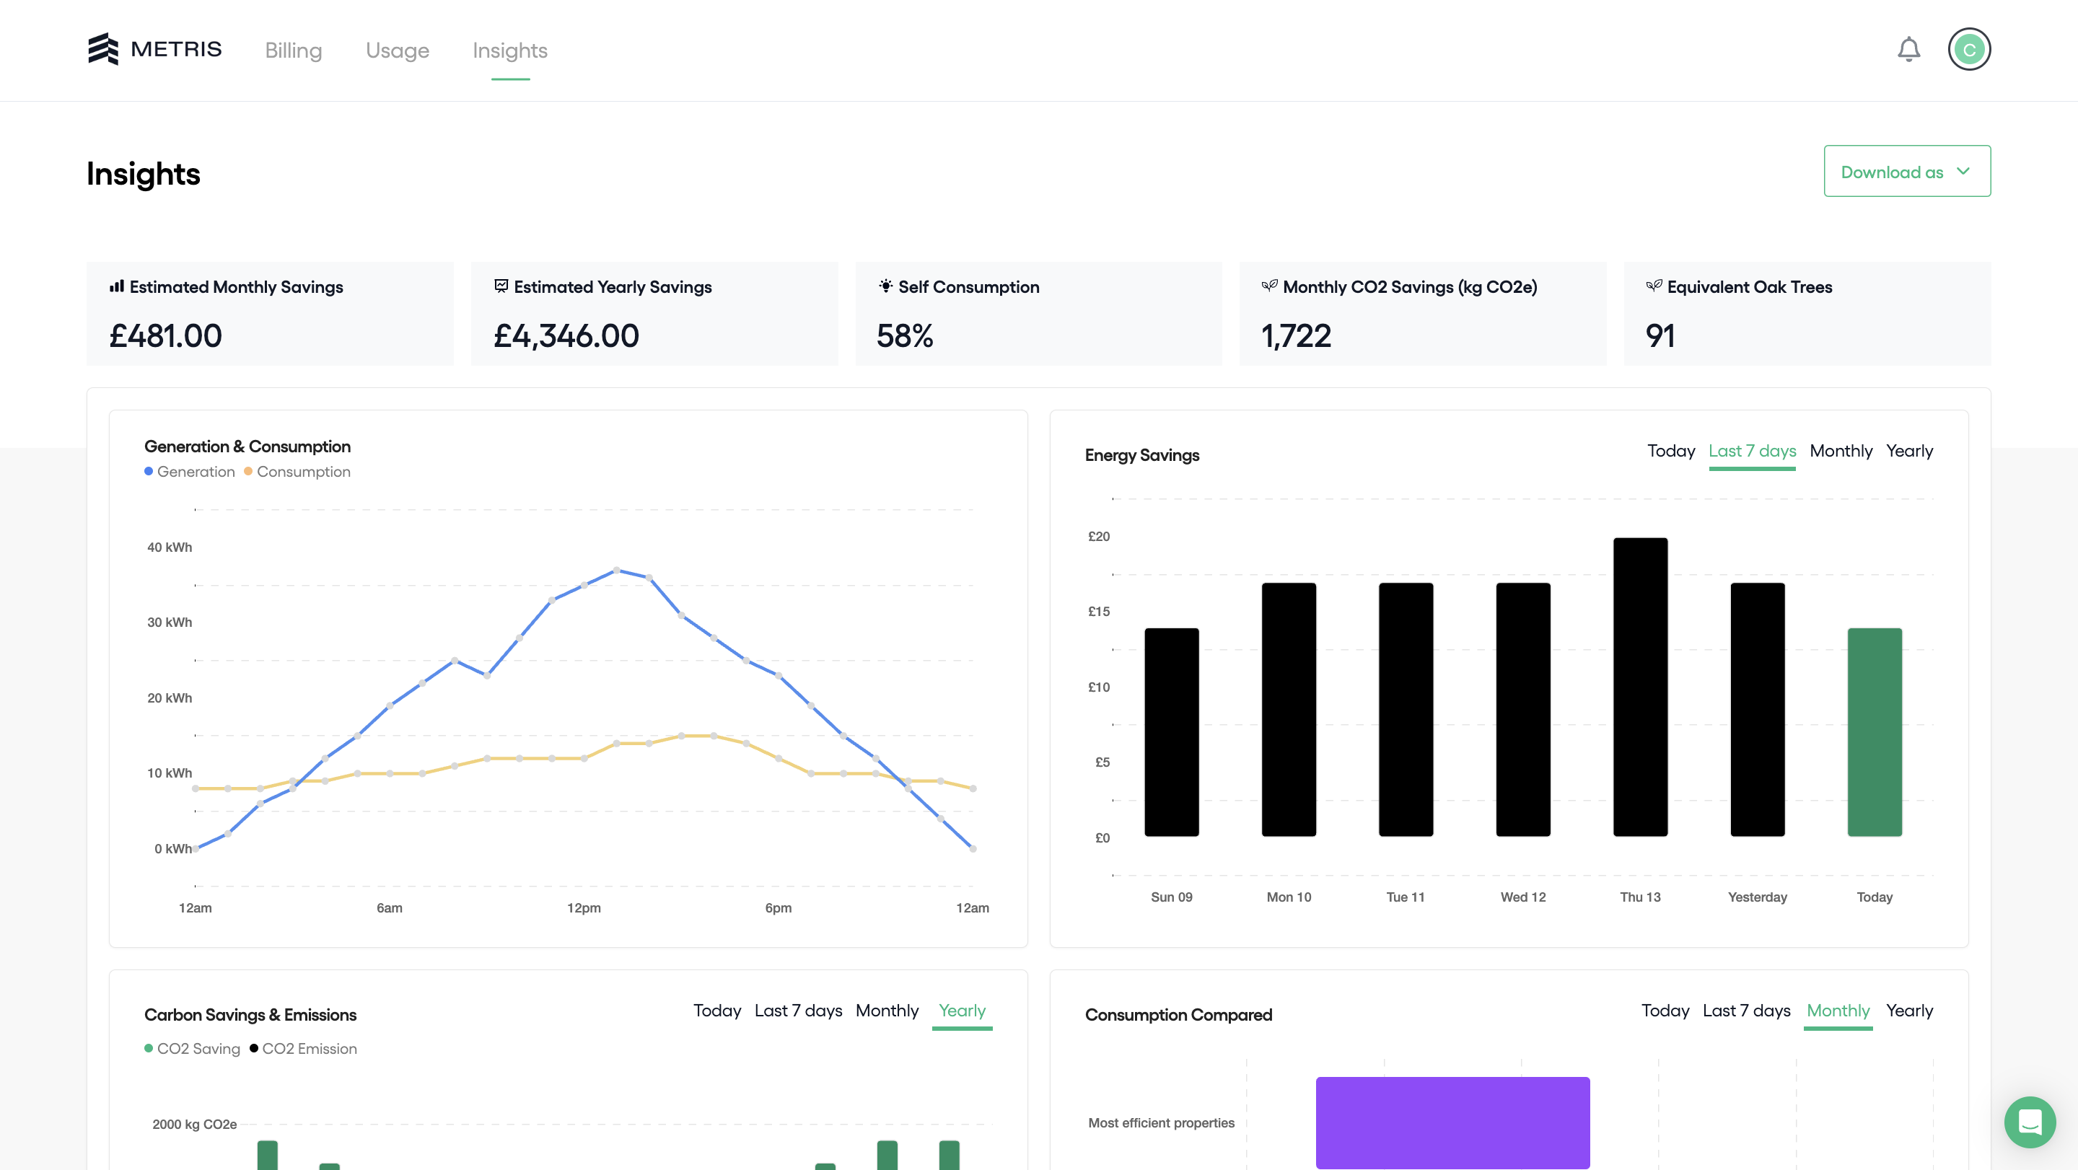Open the user avatar profile menu

pyautogui.click(x=1969, y=49)
